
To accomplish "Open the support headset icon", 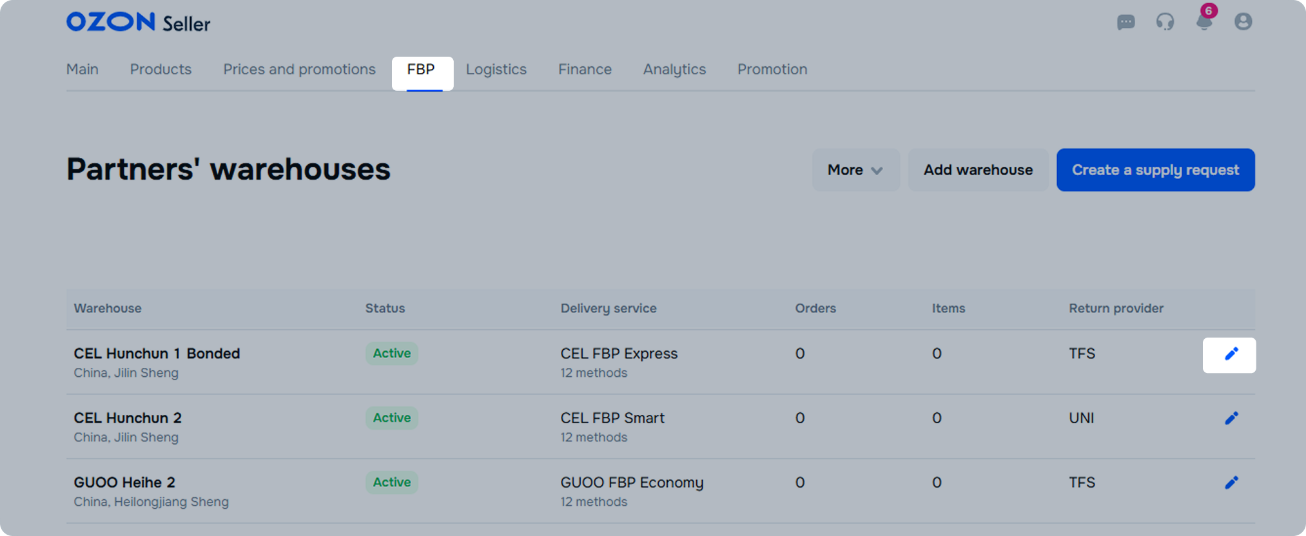I will pyautogui.click(x=1165, y=23).
